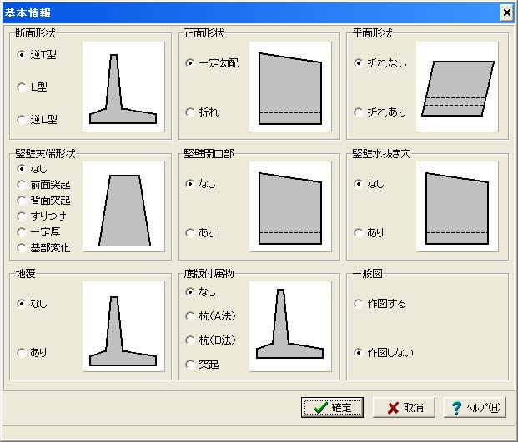Click the 断面形状 inverted-T preview image
This screenshot has width=518, height=442.
pos(123,87)
